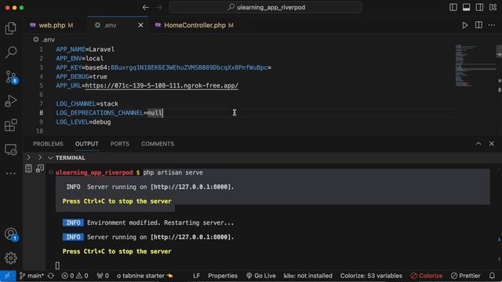502x282 pixels.
Task: Click the Environment modified restarting server message
Action: (x=160, y=222)
